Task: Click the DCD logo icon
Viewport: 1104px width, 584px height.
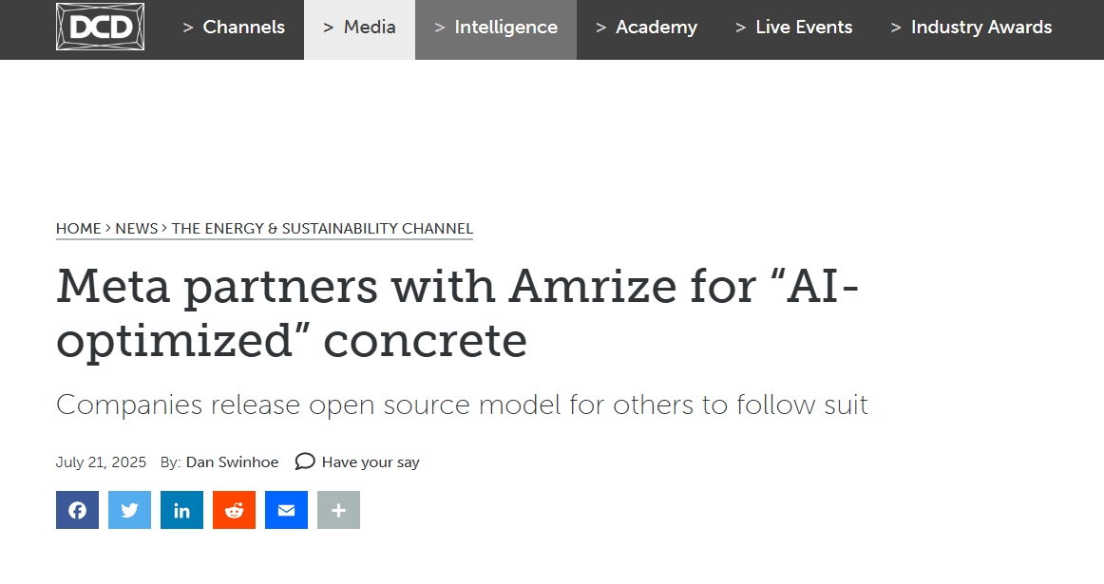Action: (100, 27)
